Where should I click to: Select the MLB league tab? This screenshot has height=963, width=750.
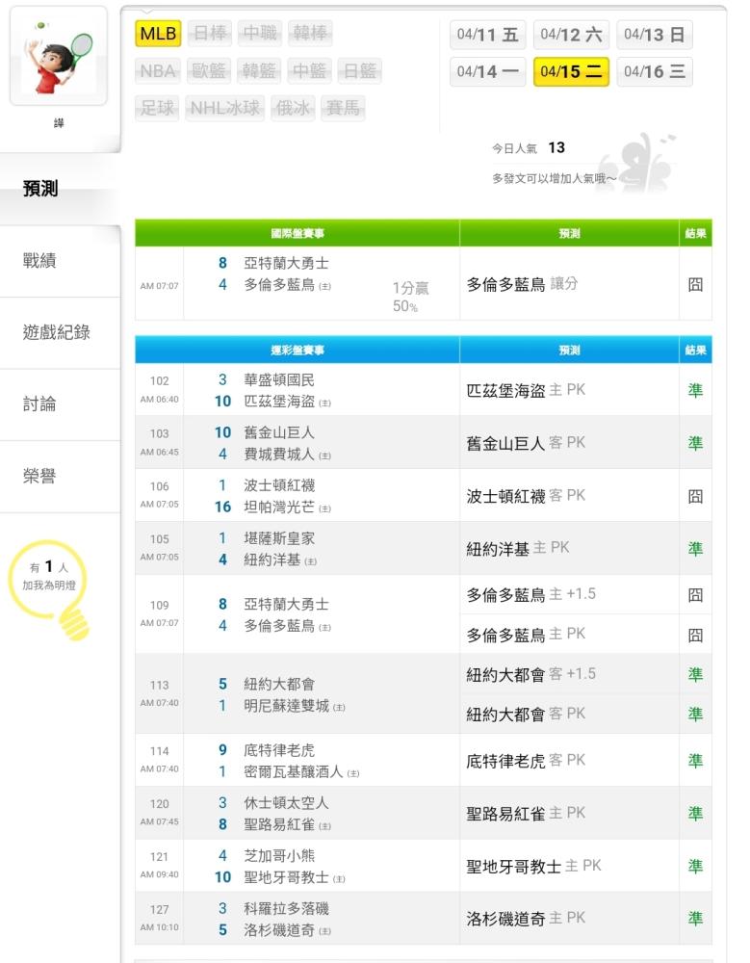coord(158,33)
